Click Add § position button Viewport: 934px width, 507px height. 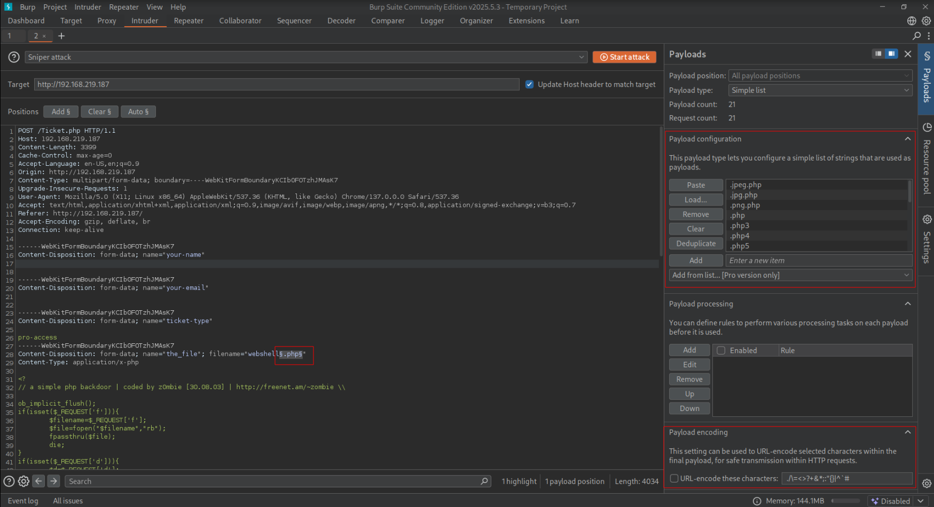[61, 111]
